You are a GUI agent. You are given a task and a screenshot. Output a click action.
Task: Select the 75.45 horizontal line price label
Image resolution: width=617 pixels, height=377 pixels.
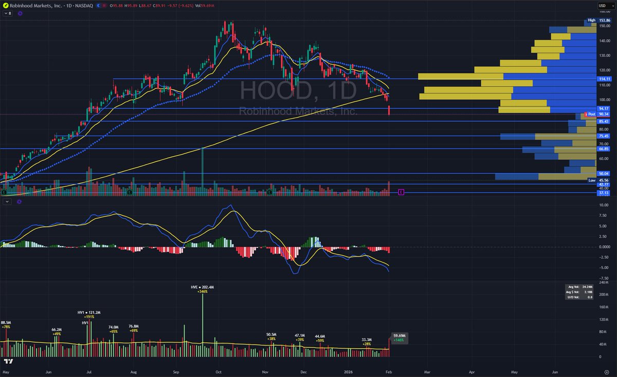(x=604, y=136)
